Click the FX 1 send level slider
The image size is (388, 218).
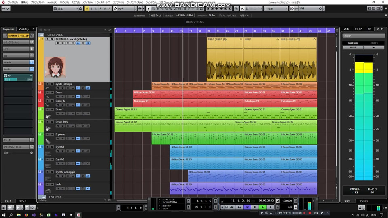point(18,80)
